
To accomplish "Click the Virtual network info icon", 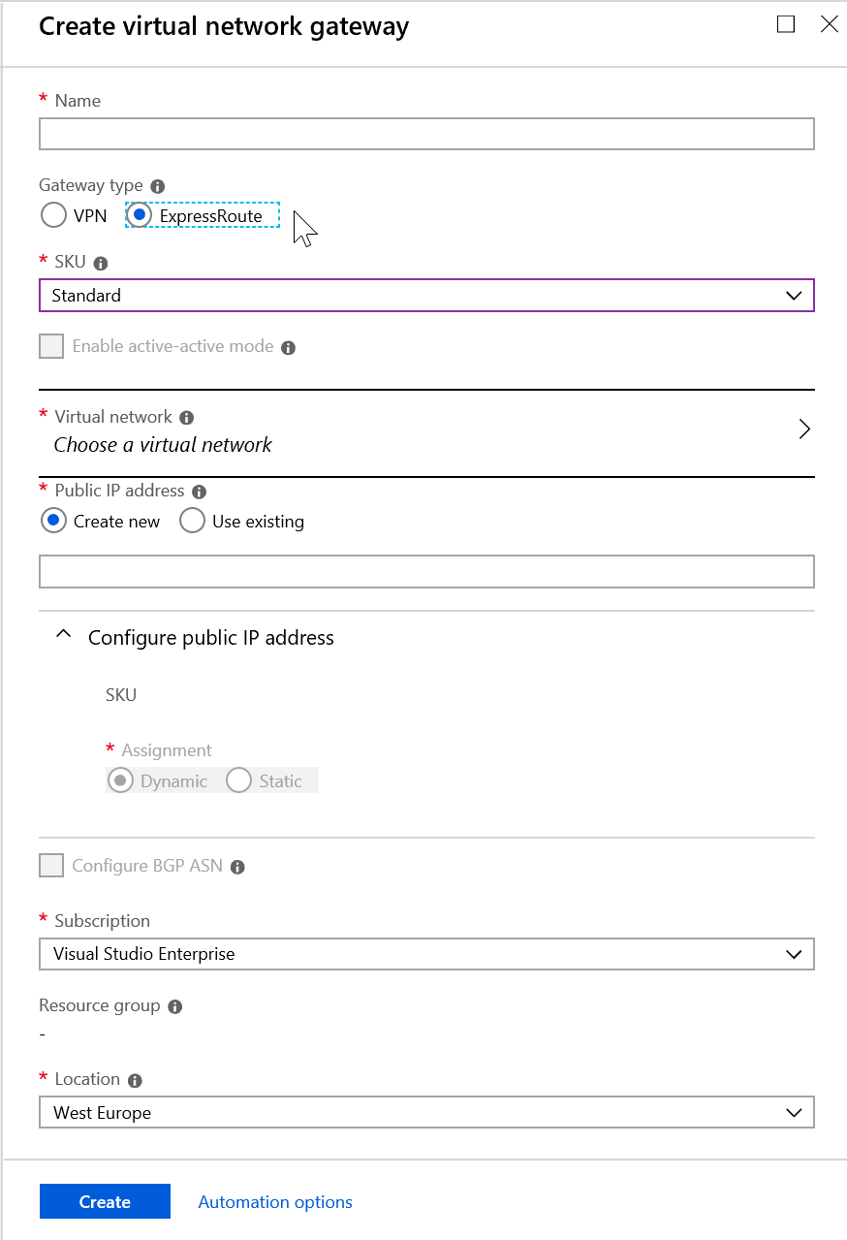I will coord(187,418).
